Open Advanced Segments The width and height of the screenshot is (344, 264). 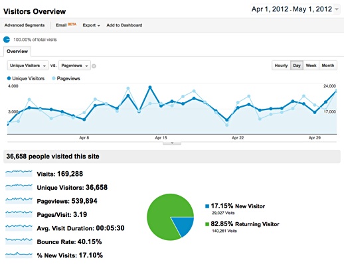click(25, 25)
